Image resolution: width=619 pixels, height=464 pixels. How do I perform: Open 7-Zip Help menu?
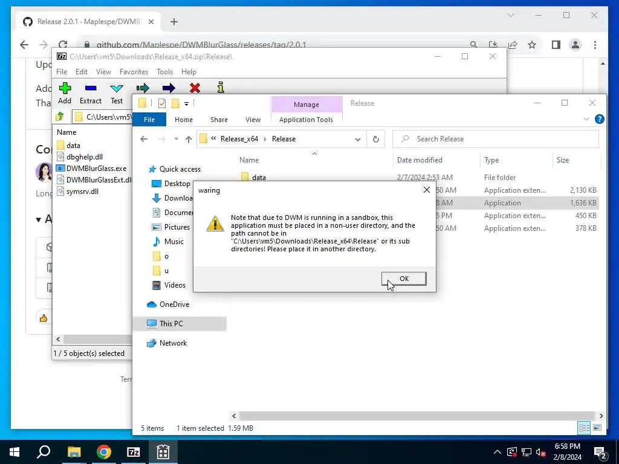point(189,72)
